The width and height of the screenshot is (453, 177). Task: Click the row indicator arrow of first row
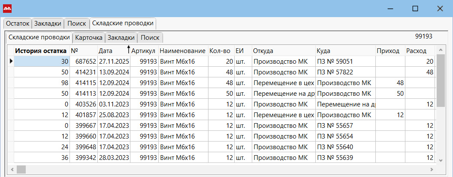click(11, 62)
